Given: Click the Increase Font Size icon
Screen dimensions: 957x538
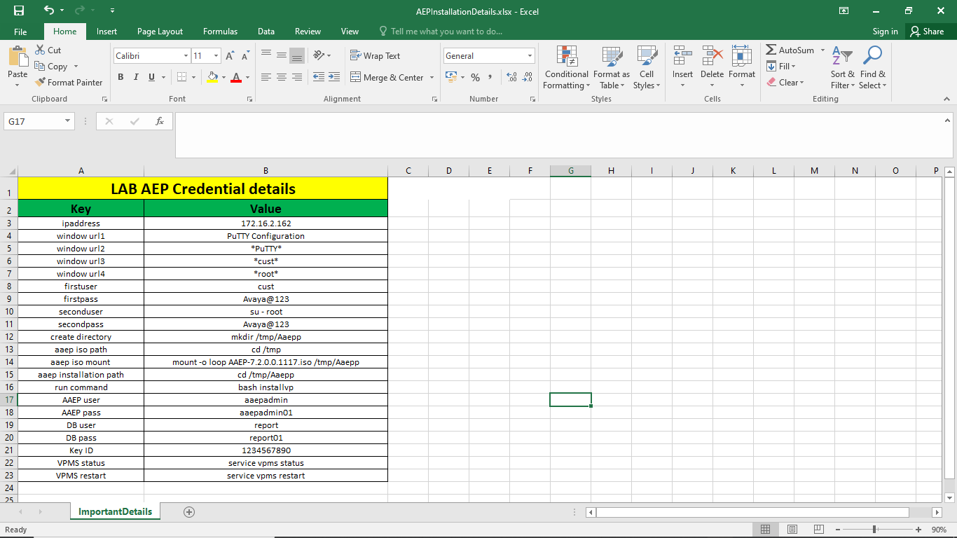Looking at the screenshot, I should 230,56.
